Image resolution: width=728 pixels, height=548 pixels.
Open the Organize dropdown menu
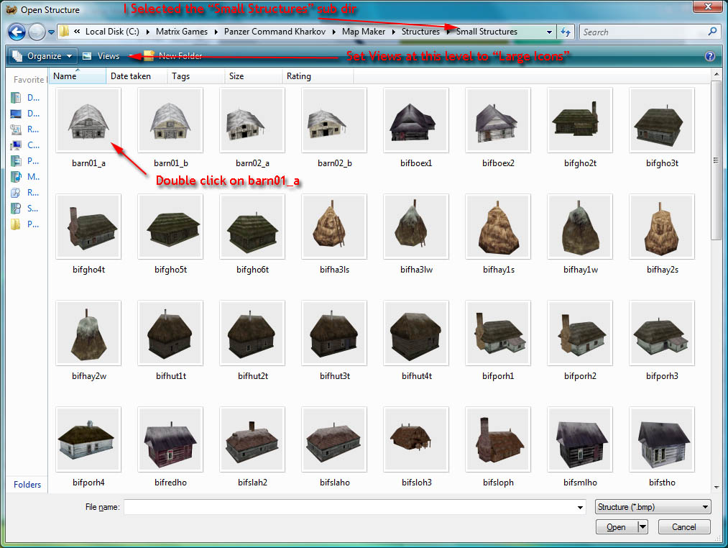click(42, 56)
